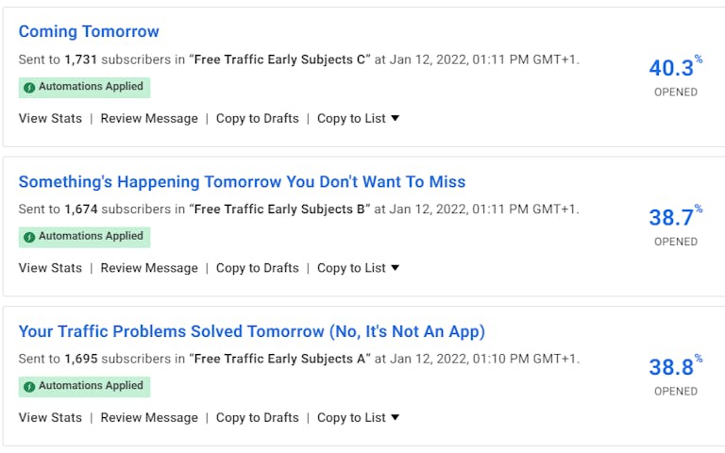725x453 pixels.
Task: Expand Copy to List for Coming Tomorrow
Action: pos(358,119)
